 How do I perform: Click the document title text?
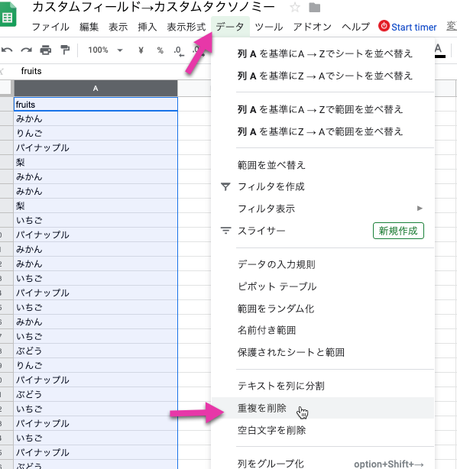coord(154,7)
